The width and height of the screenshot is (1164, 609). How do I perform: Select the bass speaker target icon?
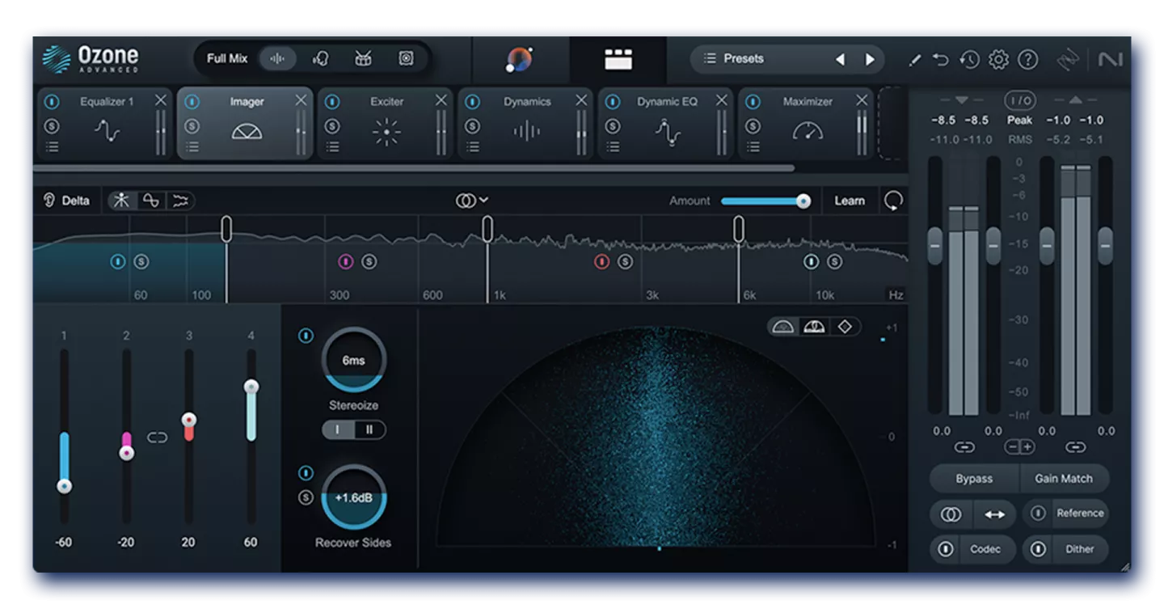click(x=406, y=58)
